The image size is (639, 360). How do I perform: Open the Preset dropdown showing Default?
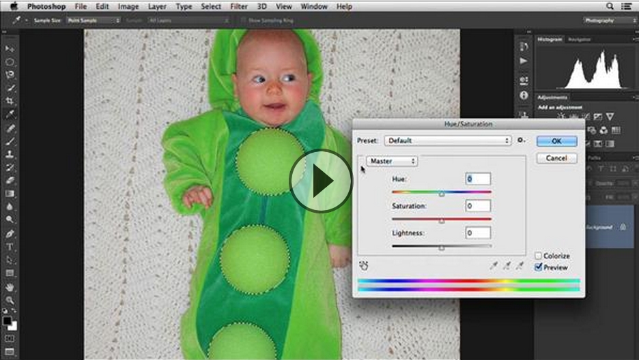click(x=447, y=140)
